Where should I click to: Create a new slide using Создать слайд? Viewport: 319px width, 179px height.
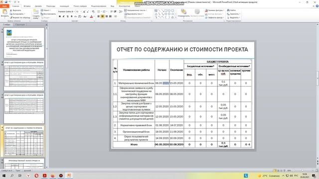36,14
